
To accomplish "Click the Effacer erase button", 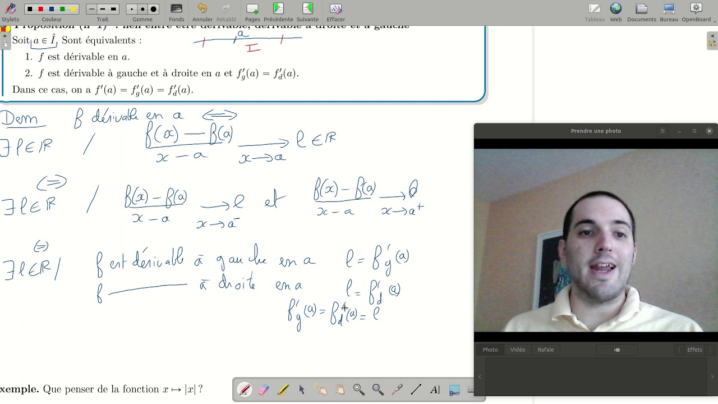I will click(x=336, y=12).
